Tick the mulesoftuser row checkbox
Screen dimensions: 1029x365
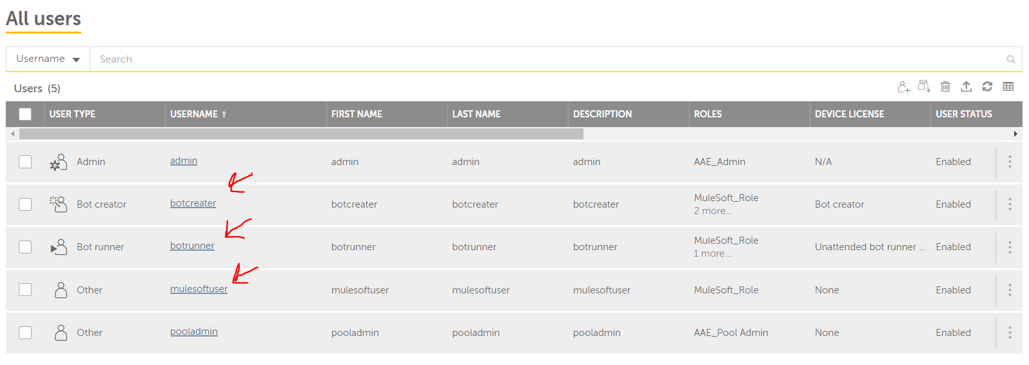(25, 290)
